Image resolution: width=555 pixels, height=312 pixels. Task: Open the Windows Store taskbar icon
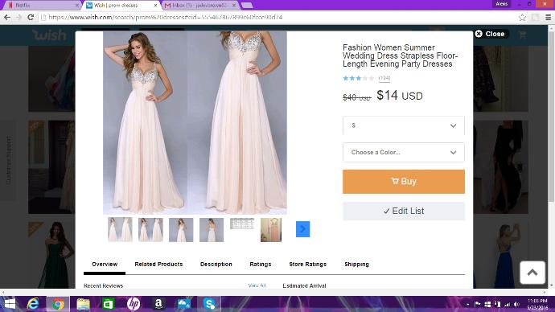click(109, 304)
